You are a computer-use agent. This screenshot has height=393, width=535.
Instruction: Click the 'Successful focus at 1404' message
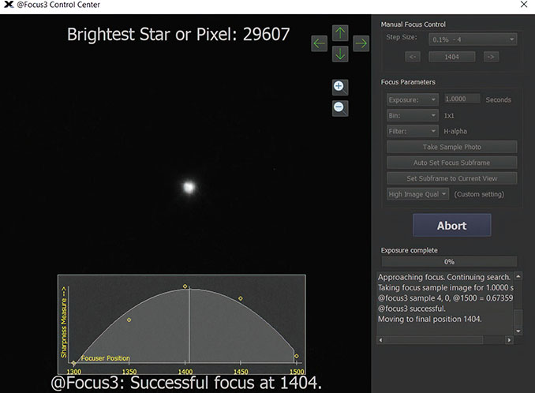coord(186,383)
